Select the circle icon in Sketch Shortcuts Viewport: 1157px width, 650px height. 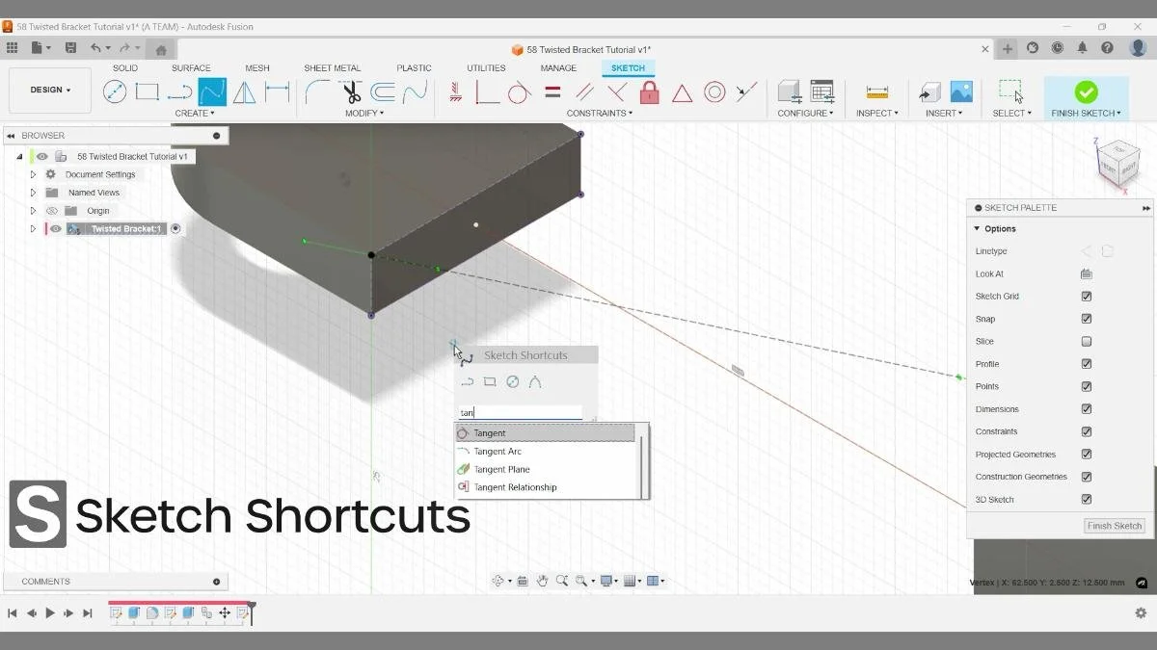tap(513, 381)
